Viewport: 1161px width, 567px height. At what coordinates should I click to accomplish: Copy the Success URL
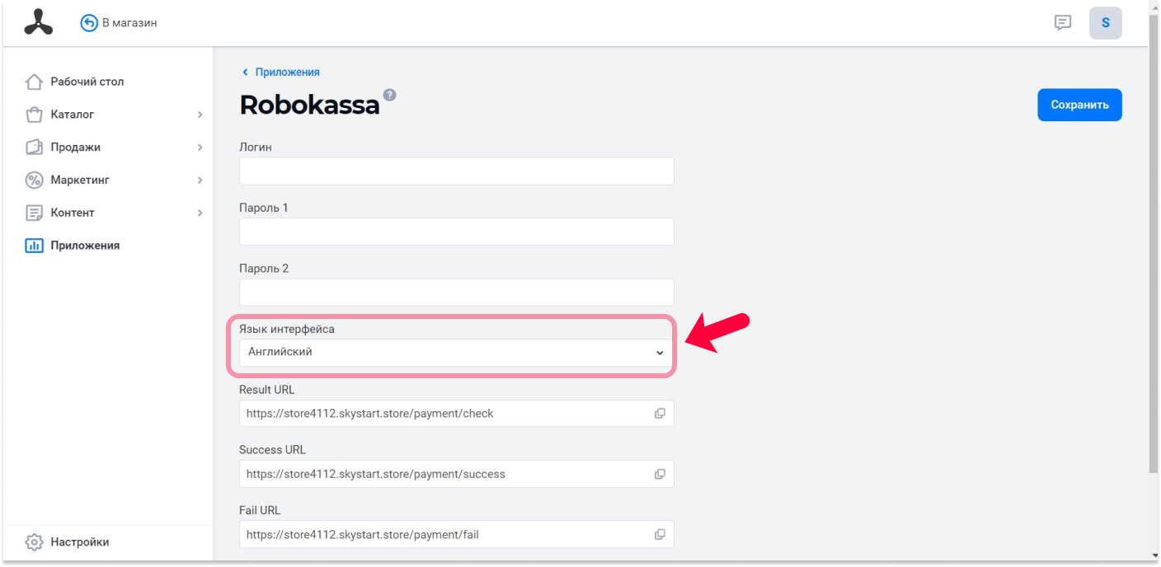(x=660, y=474)
